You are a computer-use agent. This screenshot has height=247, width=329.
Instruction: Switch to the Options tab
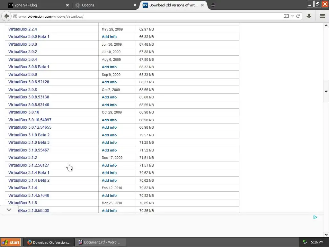[105, 5]
